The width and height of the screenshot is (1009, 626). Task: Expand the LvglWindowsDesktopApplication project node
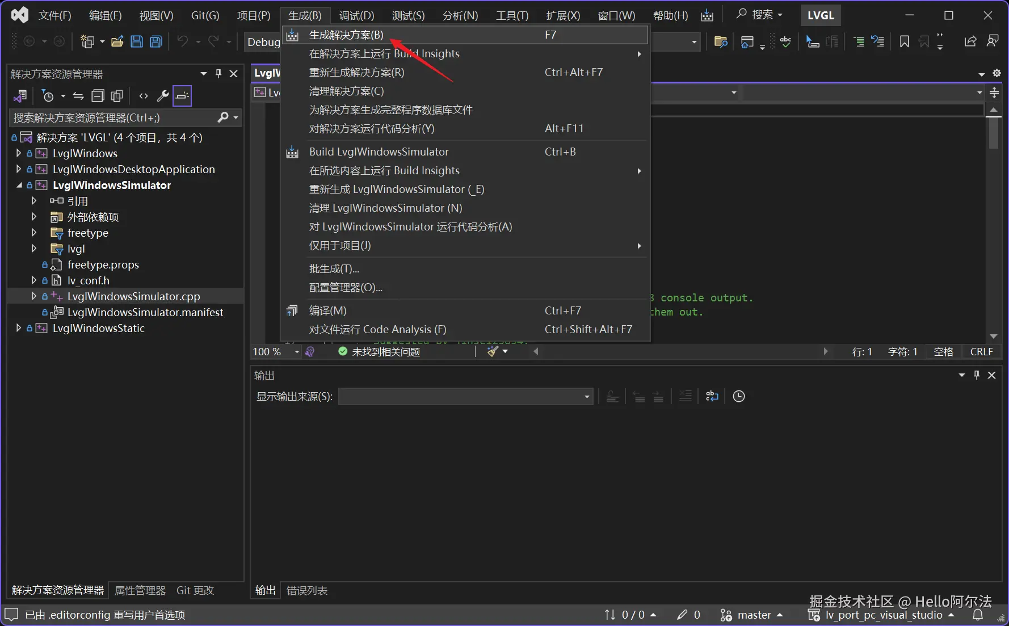coord(18,169)
